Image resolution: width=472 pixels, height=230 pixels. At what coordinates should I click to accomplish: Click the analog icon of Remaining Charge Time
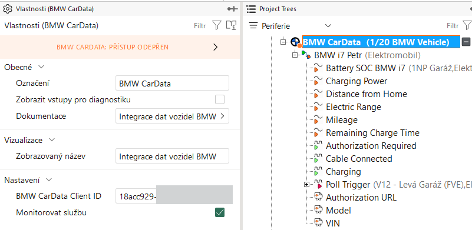coord(318,132)
